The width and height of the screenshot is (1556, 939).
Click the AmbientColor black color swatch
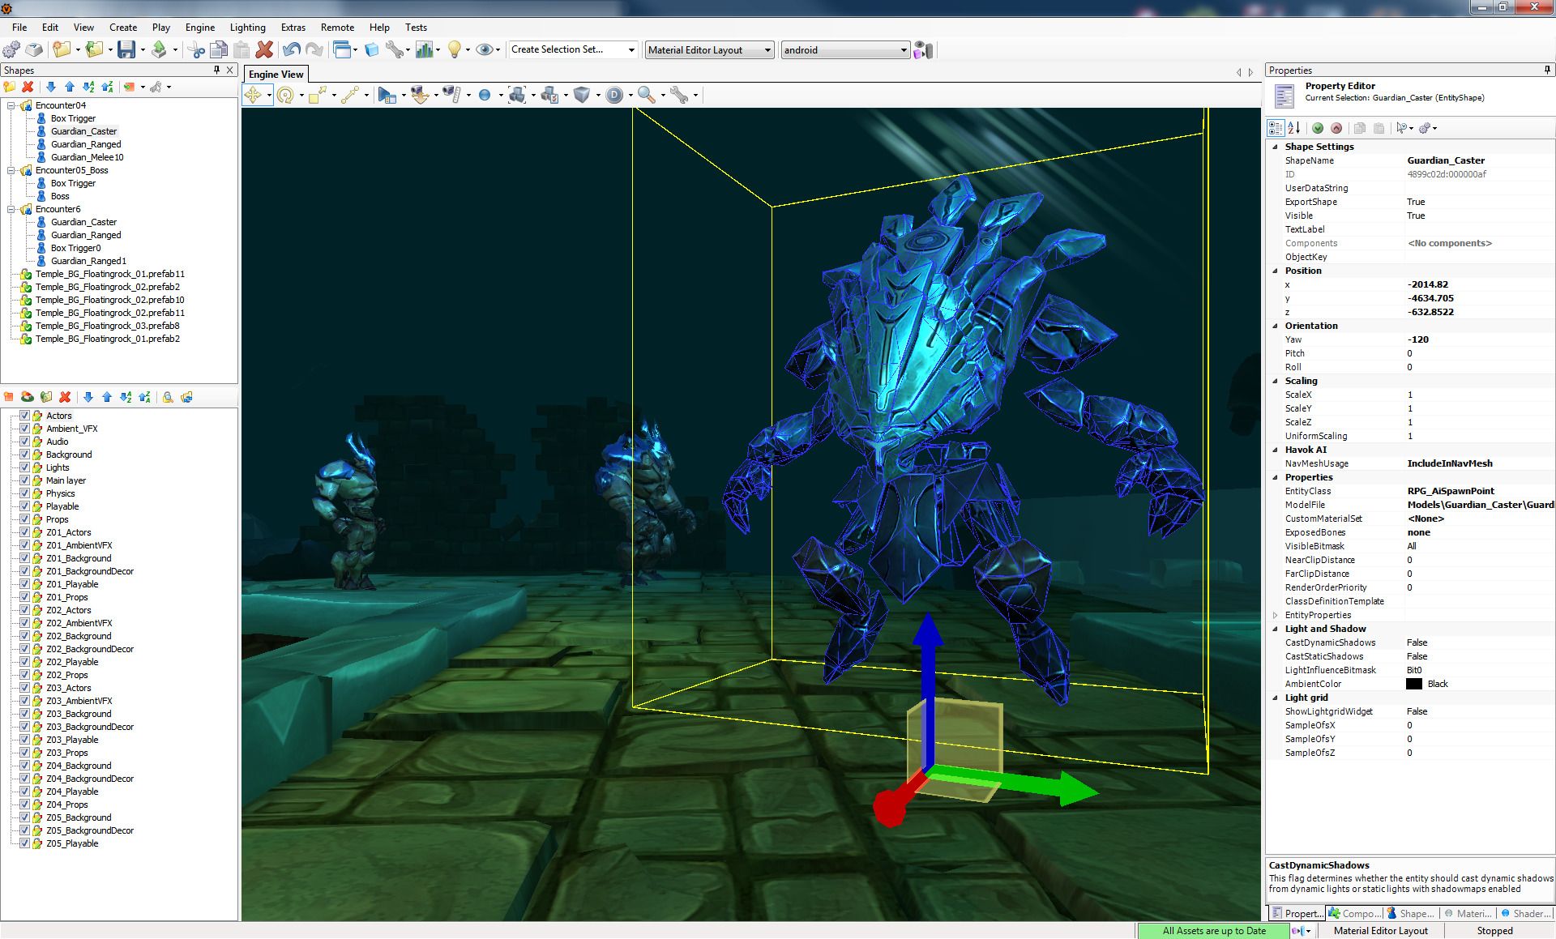tap(1416, 684)
